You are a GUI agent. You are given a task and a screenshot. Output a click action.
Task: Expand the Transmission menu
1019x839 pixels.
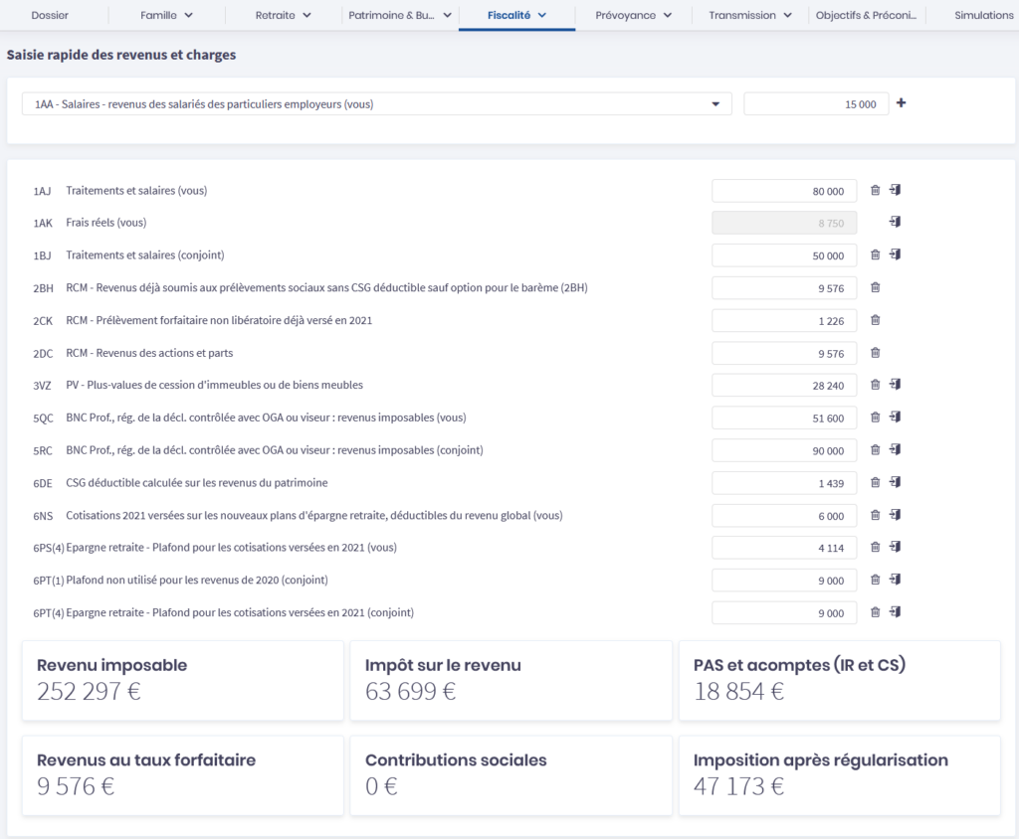coord(750,15)
